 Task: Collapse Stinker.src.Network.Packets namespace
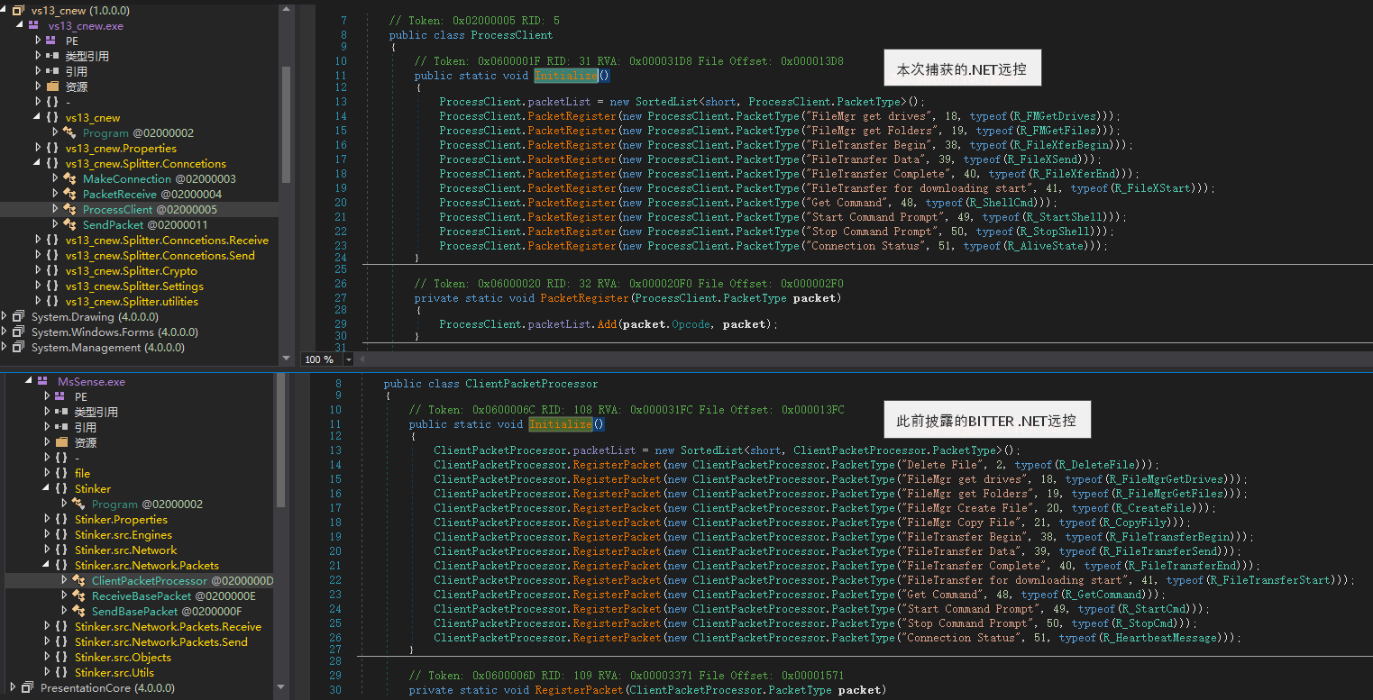pos(47,565)
